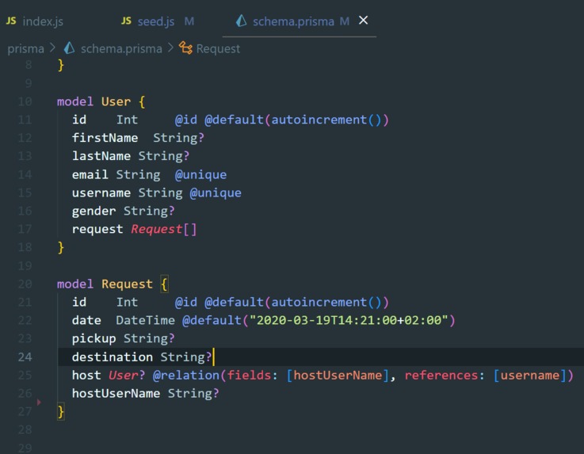
Task: Expand breadcrumb chevron after prisma
Action: 52,48
